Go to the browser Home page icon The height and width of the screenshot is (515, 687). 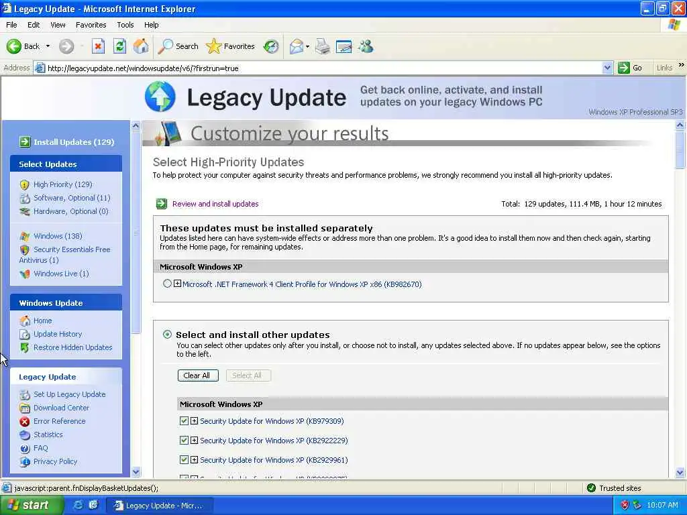point(141,46)
